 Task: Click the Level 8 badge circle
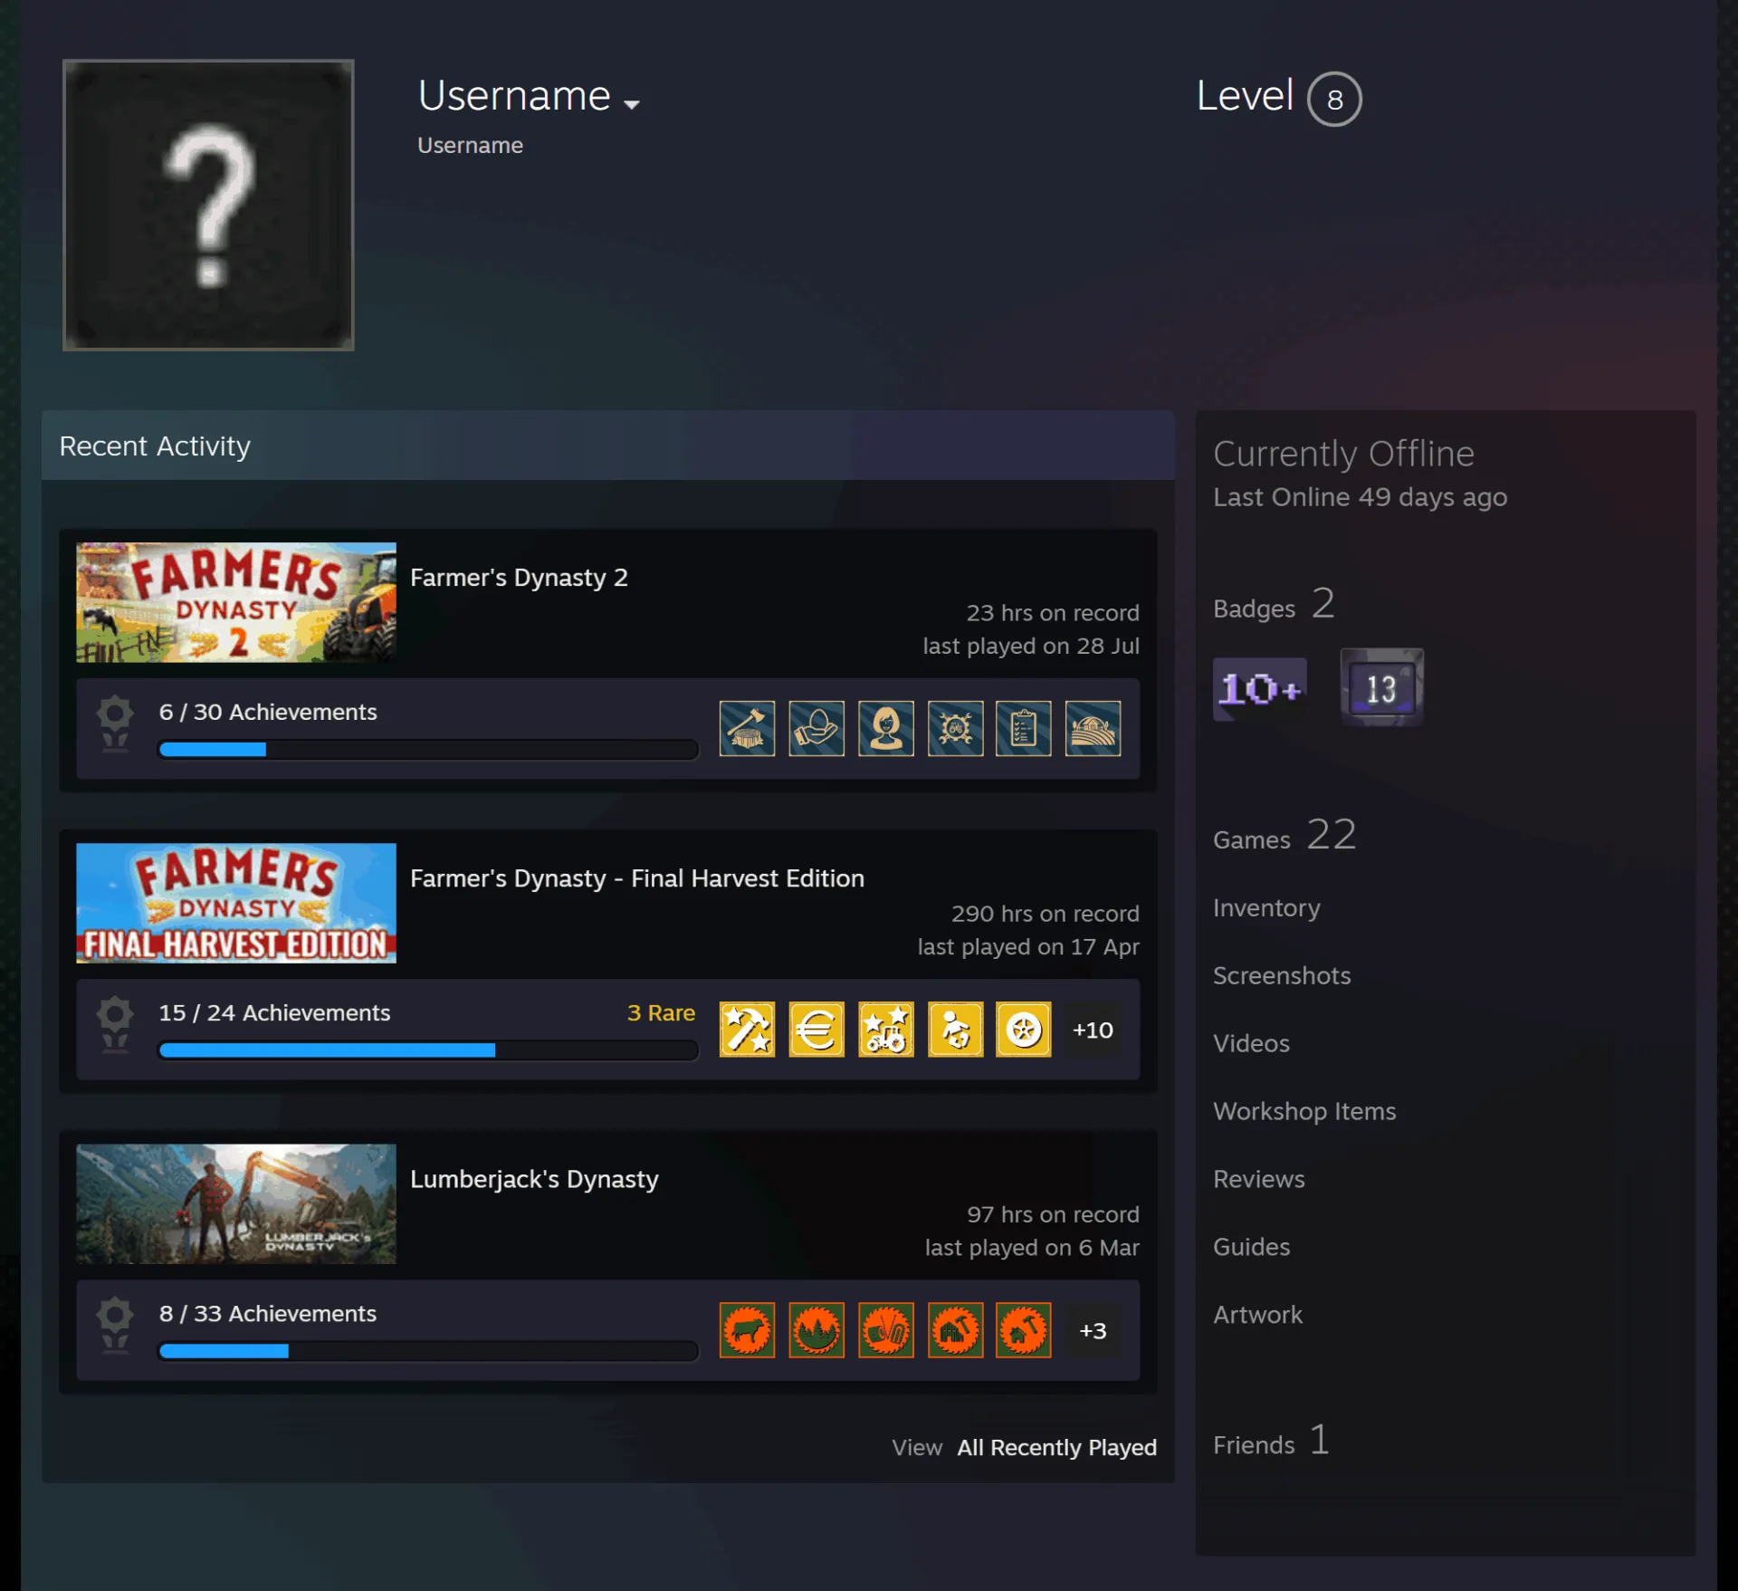pos(1334,99)
